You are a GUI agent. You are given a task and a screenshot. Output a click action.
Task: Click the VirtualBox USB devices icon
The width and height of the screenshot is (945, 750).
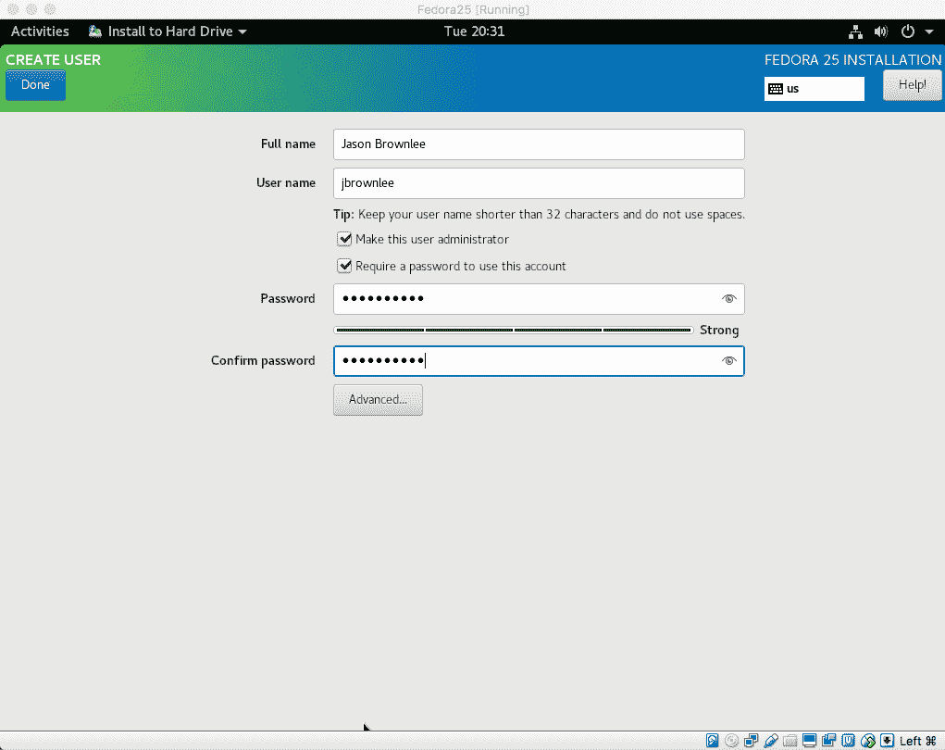point(770,741)
